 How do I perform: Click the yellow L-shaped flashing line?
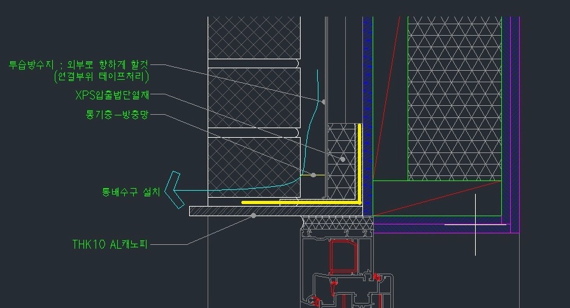tap(360, 166)
